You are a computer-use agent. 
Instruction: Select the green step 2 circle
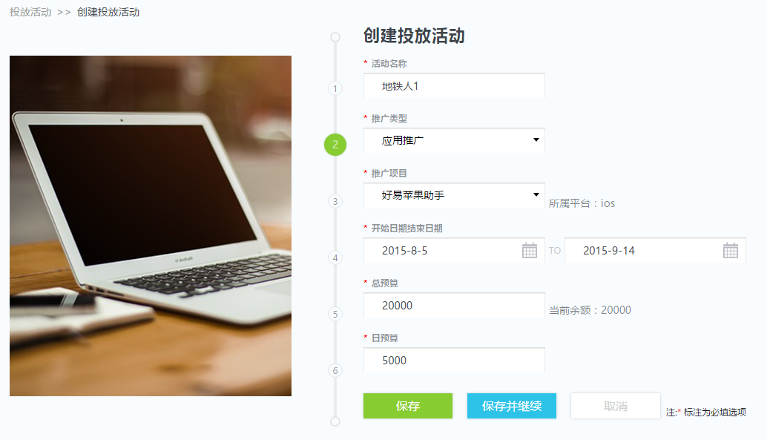(335, 145)
